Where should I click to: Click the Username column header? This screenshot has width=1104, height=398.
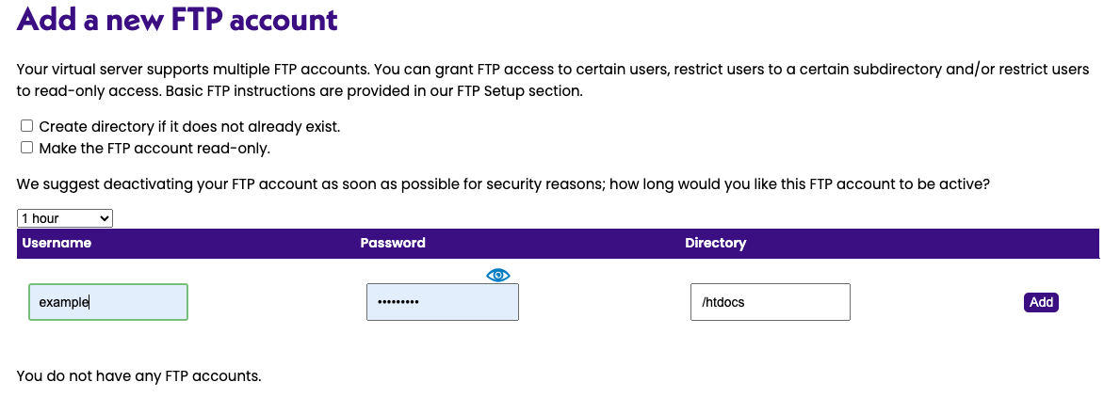pyautogui.click(x=57, y=243)
